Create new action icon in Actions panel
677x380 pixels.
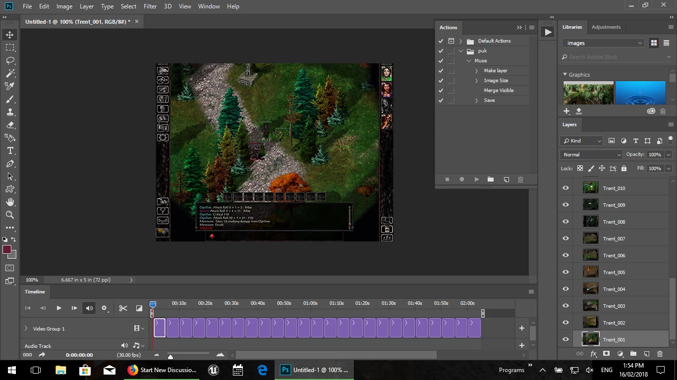tap(506, 180)
